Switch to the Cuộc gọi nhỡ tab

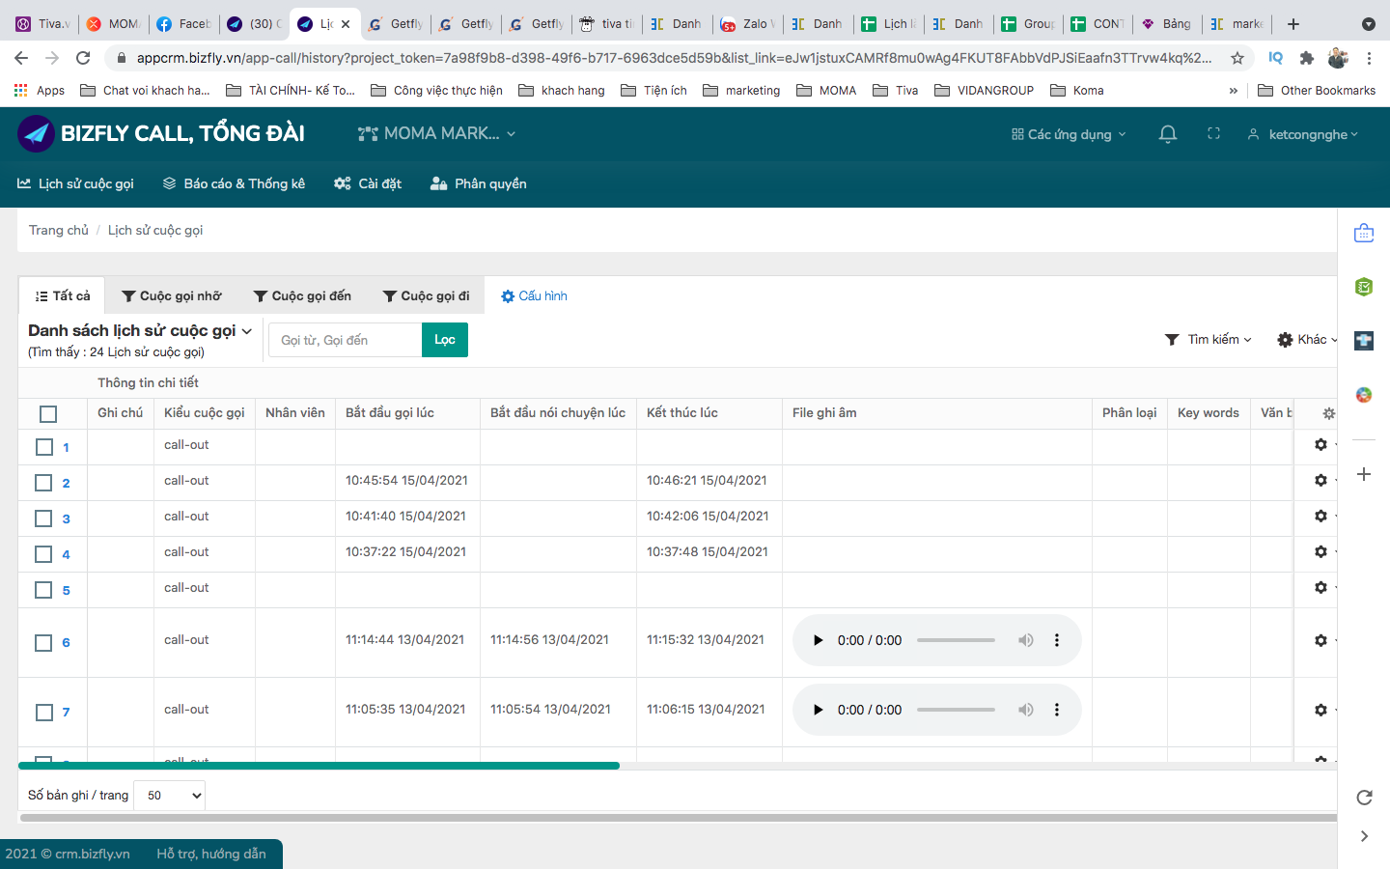[x=172, y=294]
